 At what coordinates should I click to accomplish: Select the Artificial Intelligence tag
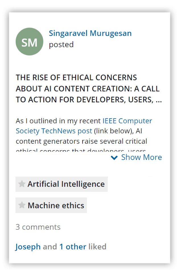point(65,184)
